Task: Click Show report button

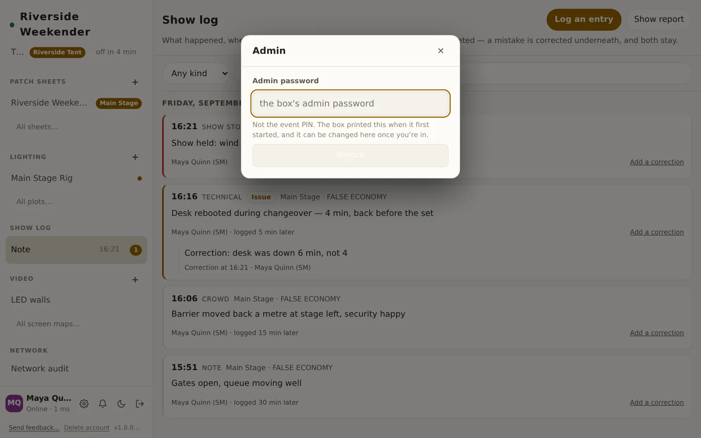Action: pos(659,19)
